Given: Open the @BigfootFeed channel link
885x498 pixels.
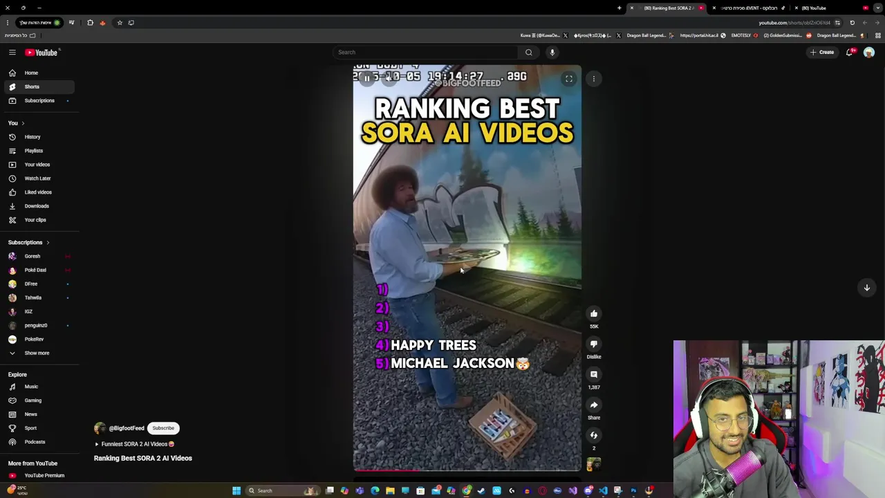Looking at the screenshot, I should click(x=126, y=428).
